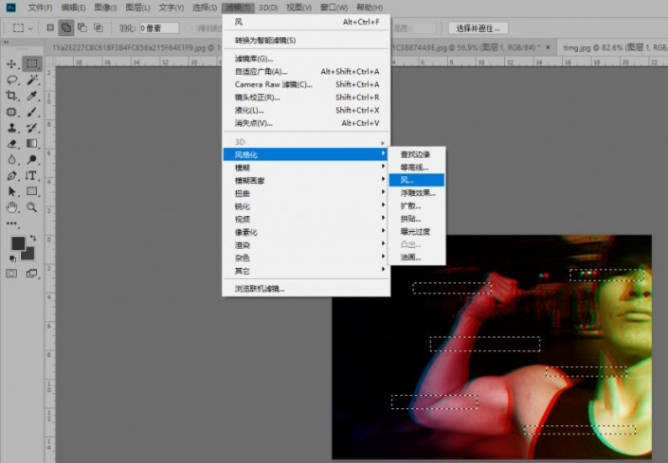Switch to Subtract from selection mode
668x463 pixels.
(82, 27)
